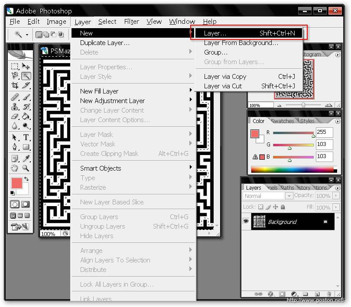The image size is (351, 307).
Task: Click the foreground color swatch in toolbox
Action: (17, 183)
